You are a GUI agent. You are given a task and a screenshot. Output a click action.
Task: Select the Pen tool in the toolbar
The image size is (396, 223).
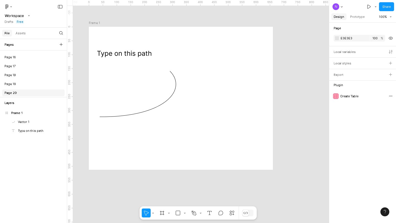[x=194, y=213]
